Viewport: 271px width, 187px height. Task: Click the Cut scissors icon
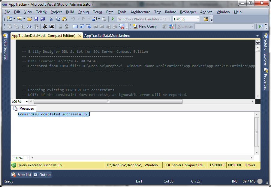[x=51, y=19]
